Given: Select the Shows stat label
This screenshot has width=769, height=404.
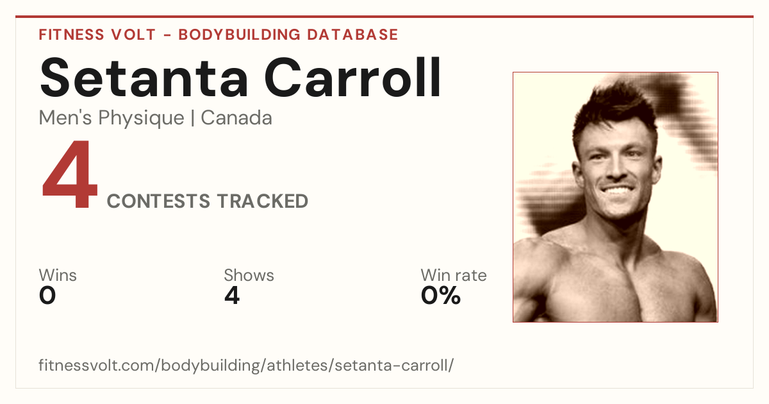Looking at the screenshot, I should pyautogui.click(x=249, y=275).
